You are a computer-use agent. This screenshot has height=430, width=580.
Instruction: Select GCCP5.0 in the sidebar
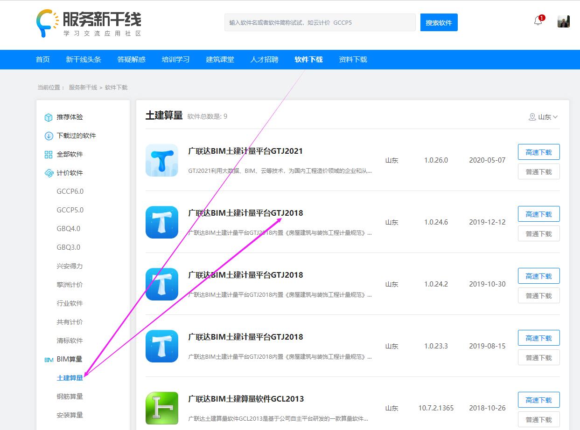coord(70,210)
